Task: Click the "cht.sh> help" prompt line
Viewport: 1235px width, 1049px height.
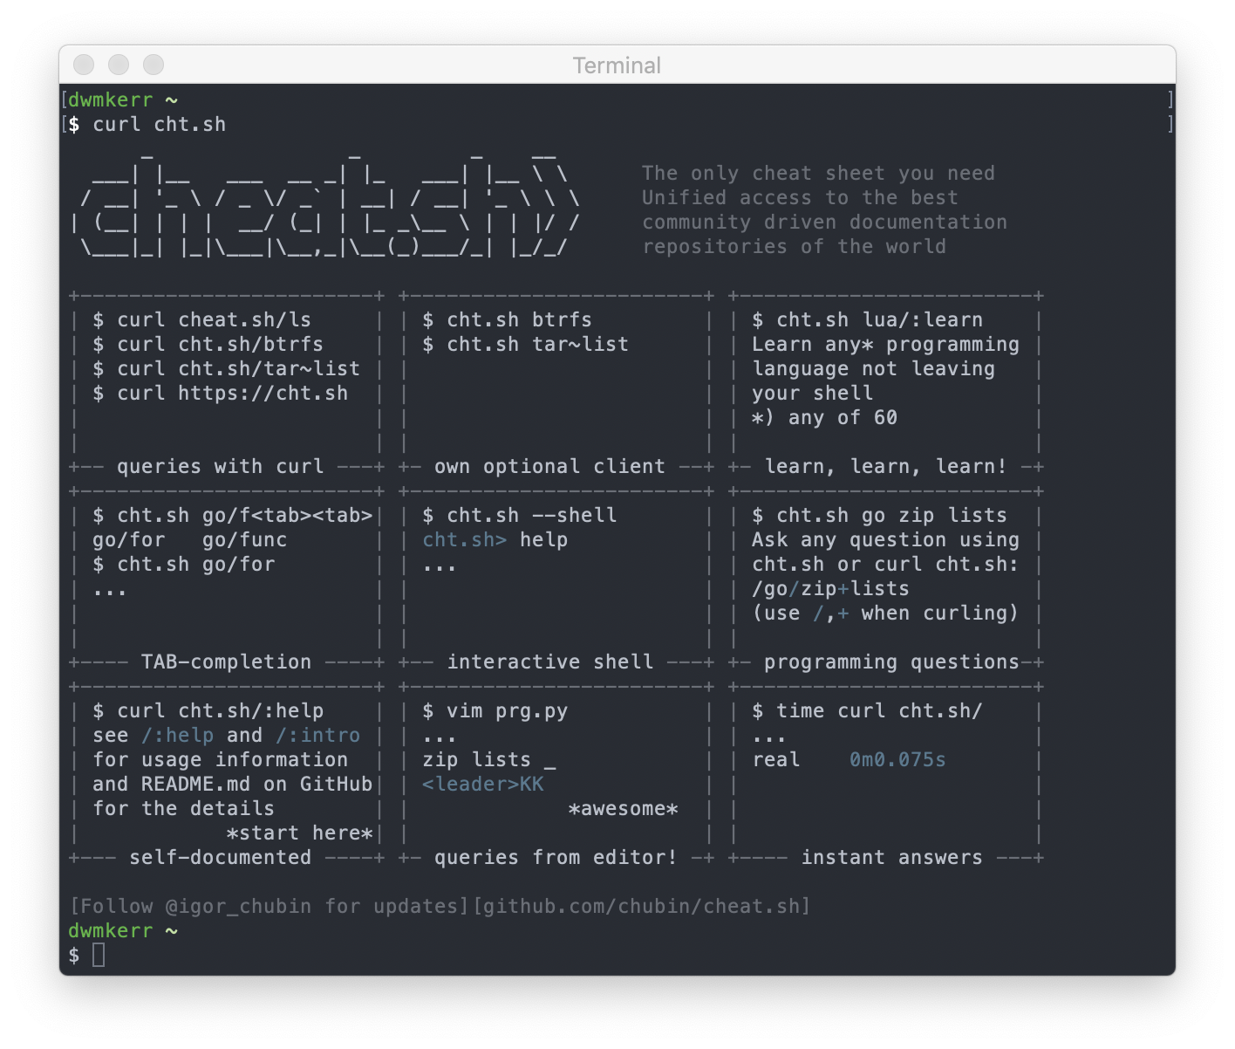Action: pos(495,539)
